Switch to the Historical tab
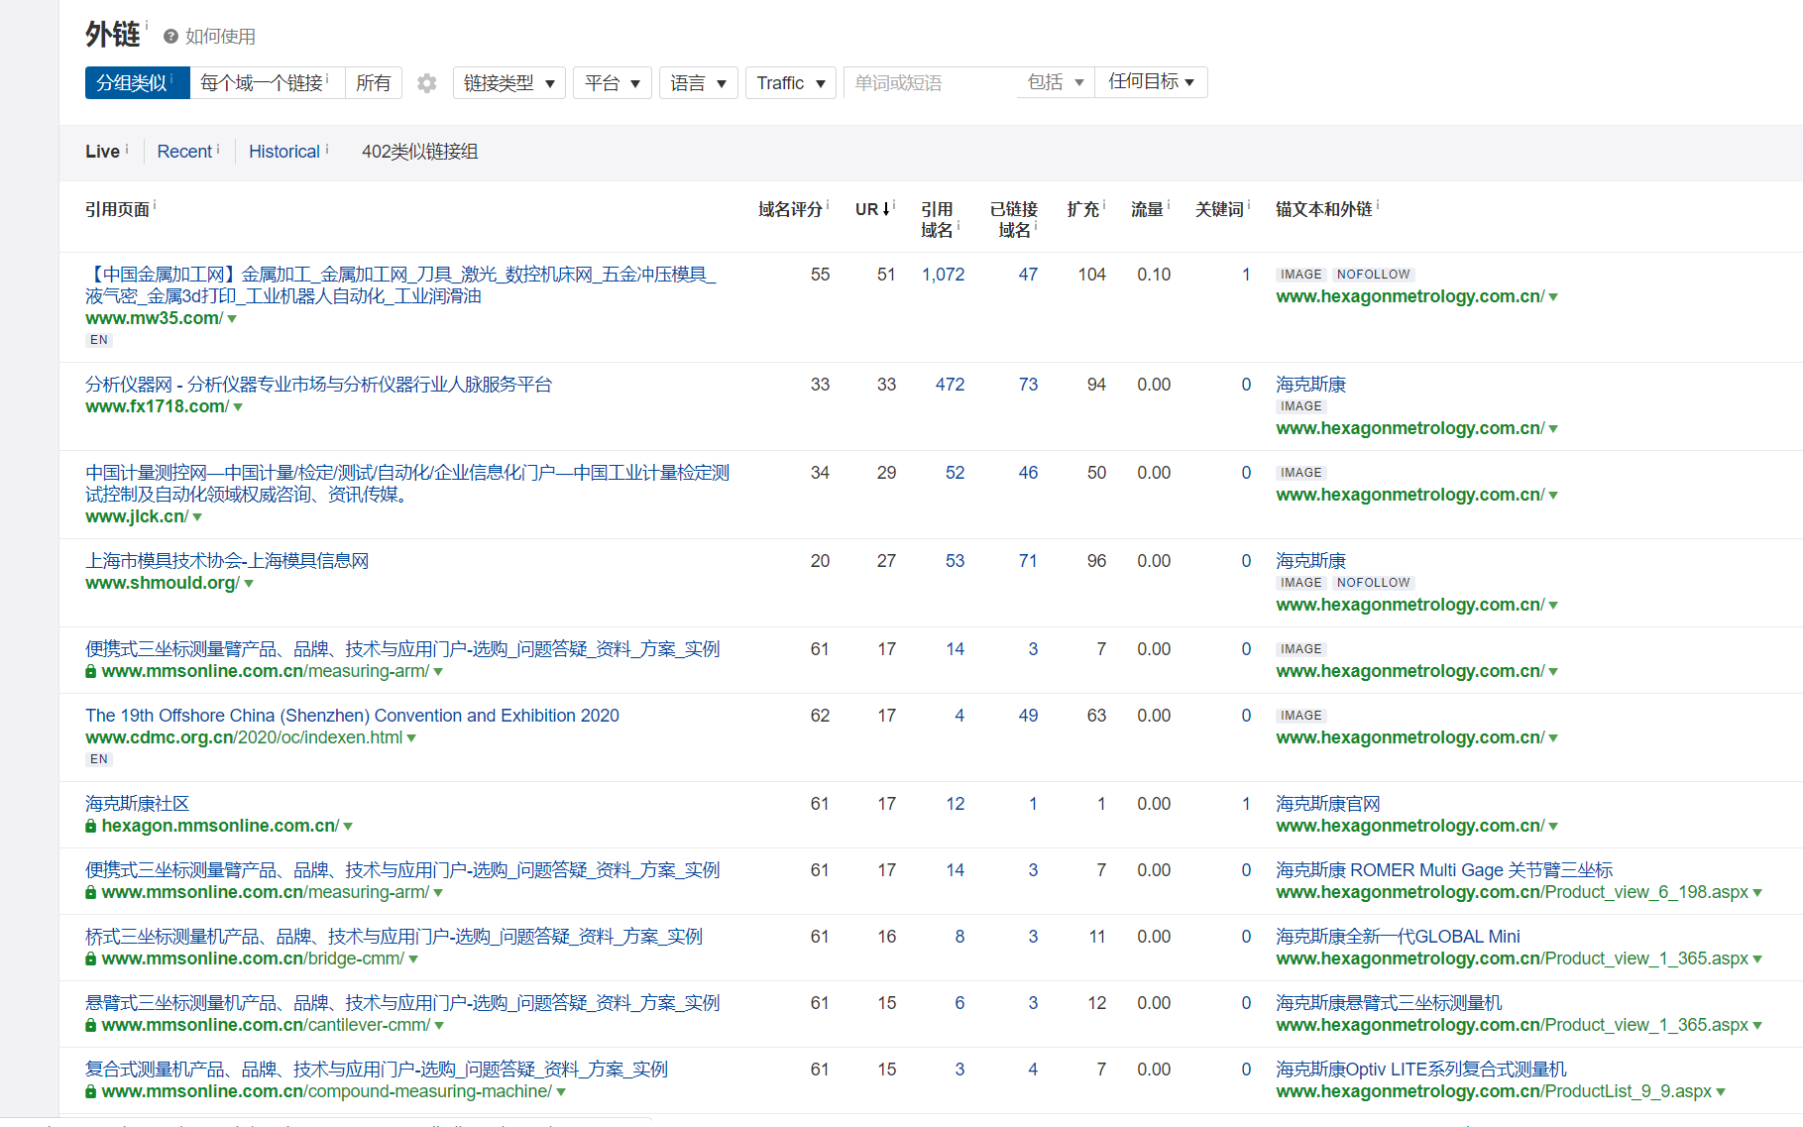The image size is (1803, 1127). (x=284, y=152)
